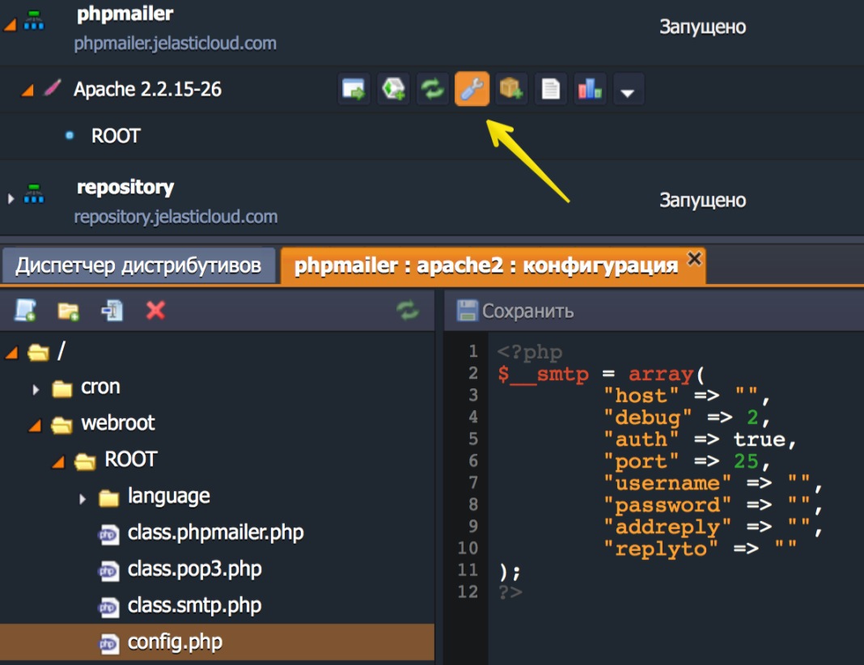
Task: Open class.phpmailer.php file
Action: 215,533
